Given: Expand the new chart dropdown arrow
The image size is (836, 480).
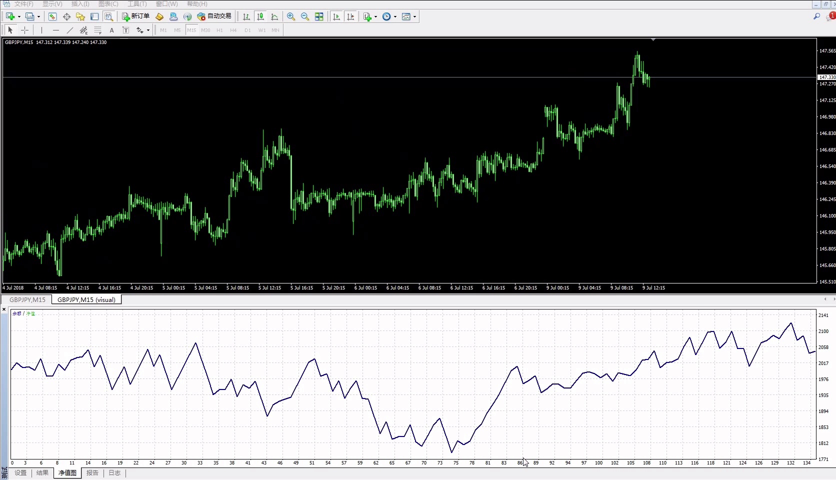Looking at the screenshot, I should [x=19, y=17].
